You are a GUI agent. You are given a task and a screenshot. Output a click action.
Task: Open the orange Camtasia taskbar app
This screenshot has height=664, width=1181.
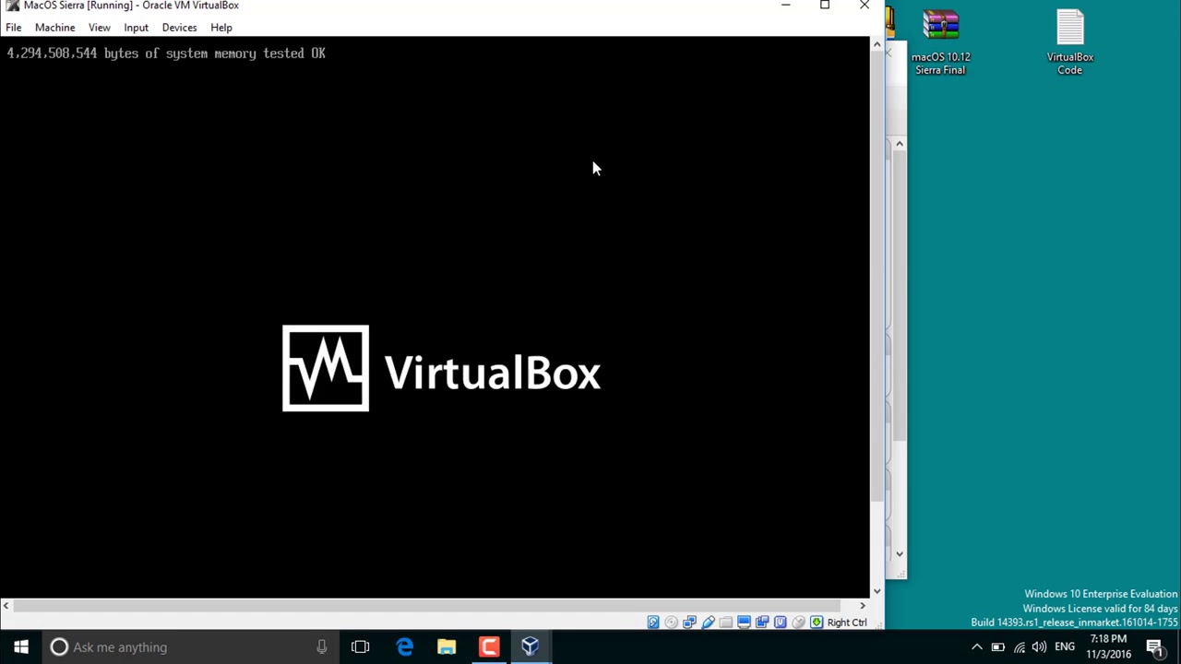(489, 647)
